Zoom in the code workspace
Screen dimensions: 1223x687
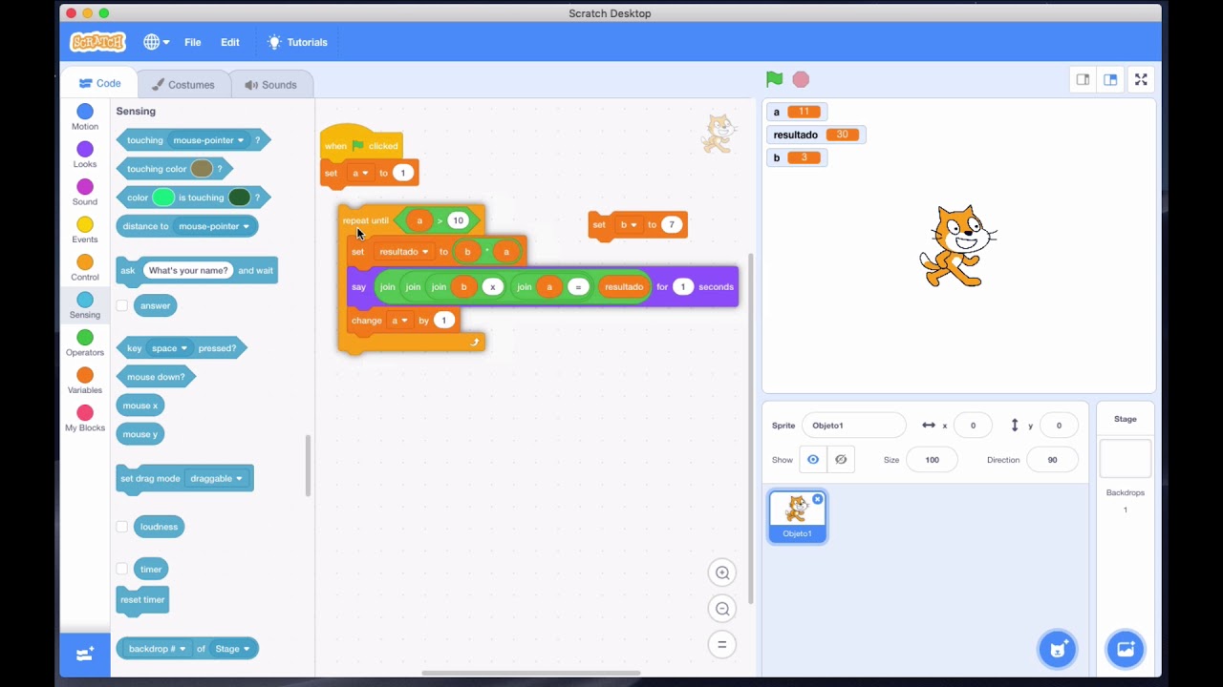(722, 572)
